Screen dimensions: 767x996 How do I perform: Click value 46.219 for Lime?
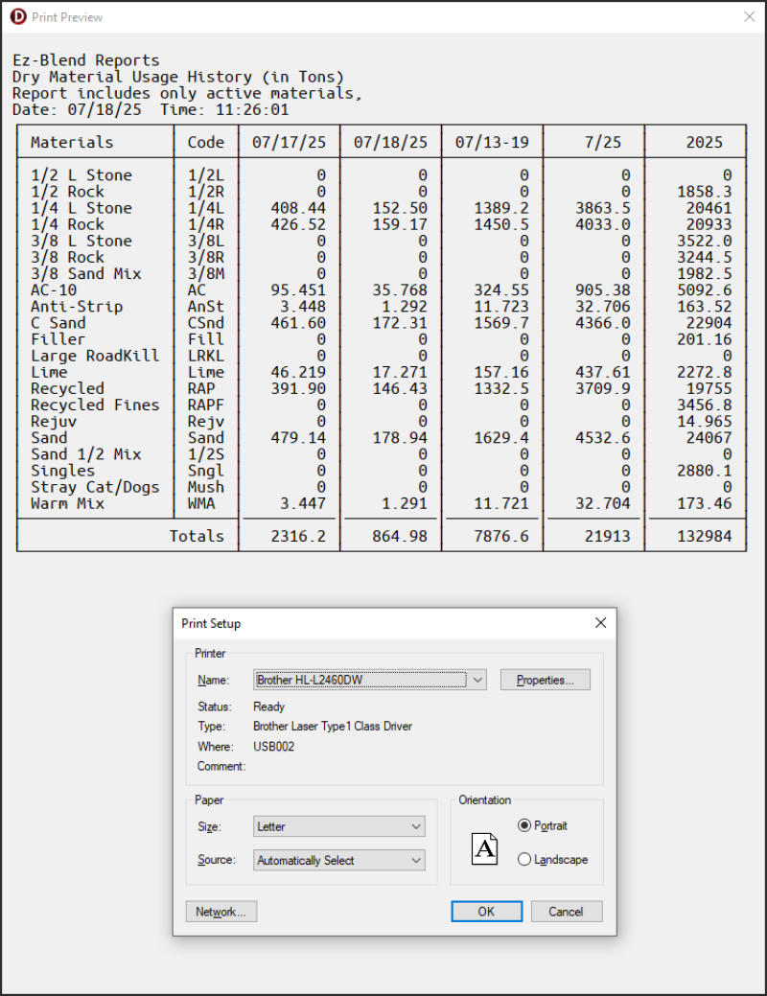[298, 372]
